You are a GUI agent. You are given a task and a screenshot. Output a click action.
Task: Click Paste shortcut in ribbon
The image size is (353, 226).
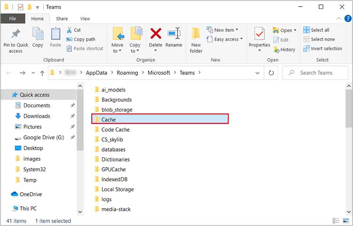[85, 48]
